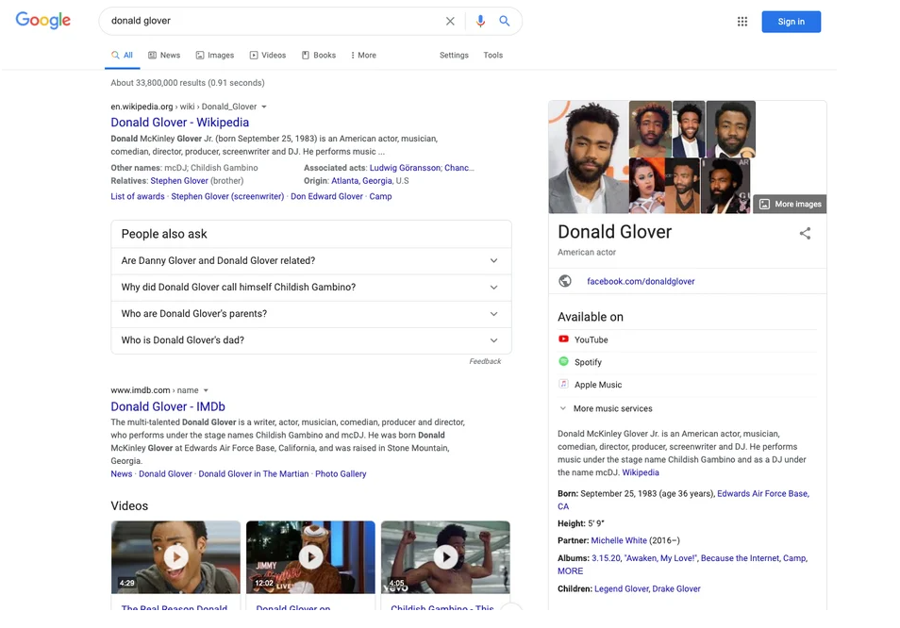Open the Chanc... associated act link

[459, 168]
